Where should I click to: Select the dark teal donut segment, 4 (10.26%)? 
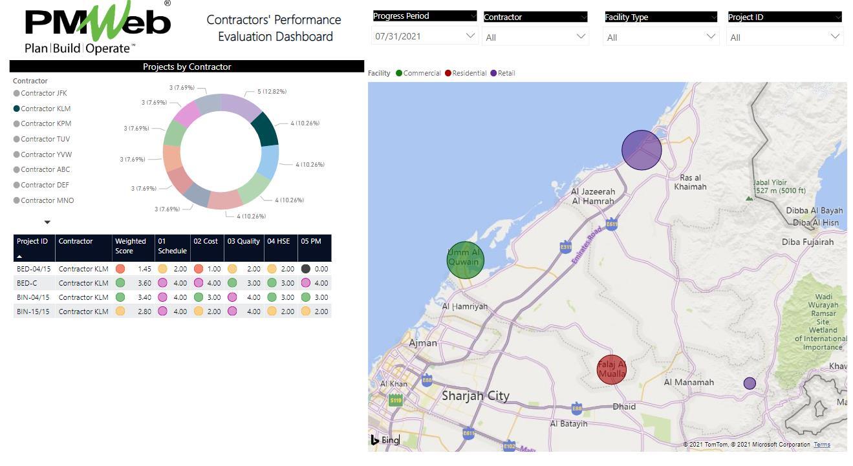265,129
